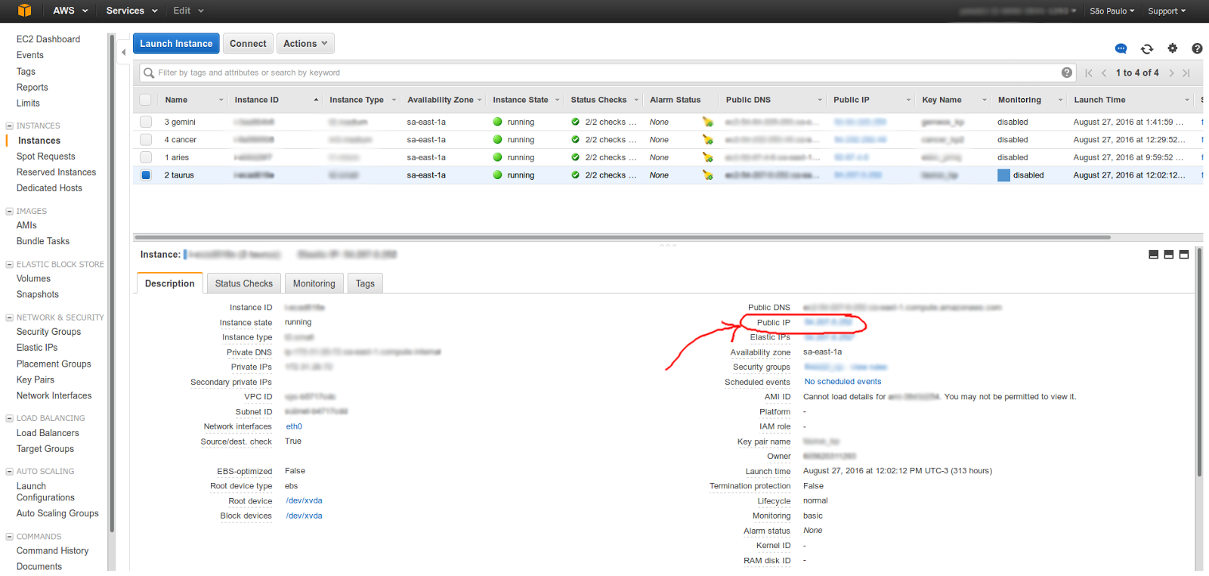Image resolution: width=1209 pixels, height=576 pixels.
Task: Click the Connect button
Action: click(x=248, y=44)
